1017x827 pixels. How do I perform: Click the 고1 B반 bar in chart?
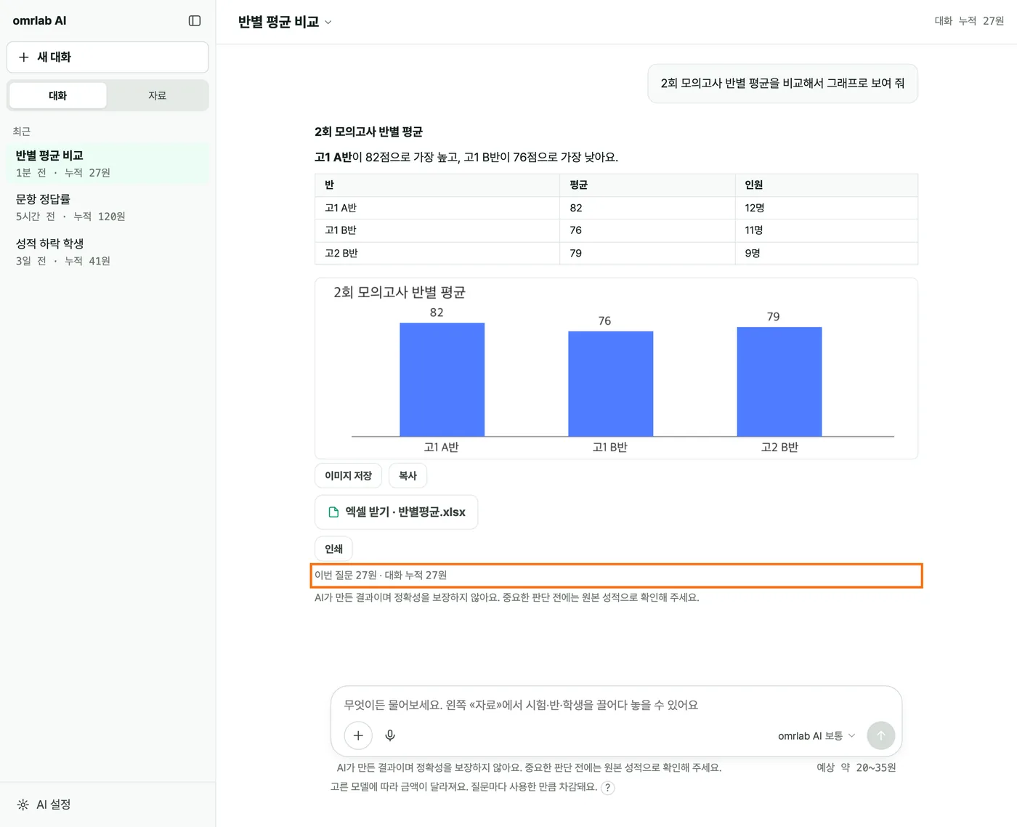coord(611,384)
